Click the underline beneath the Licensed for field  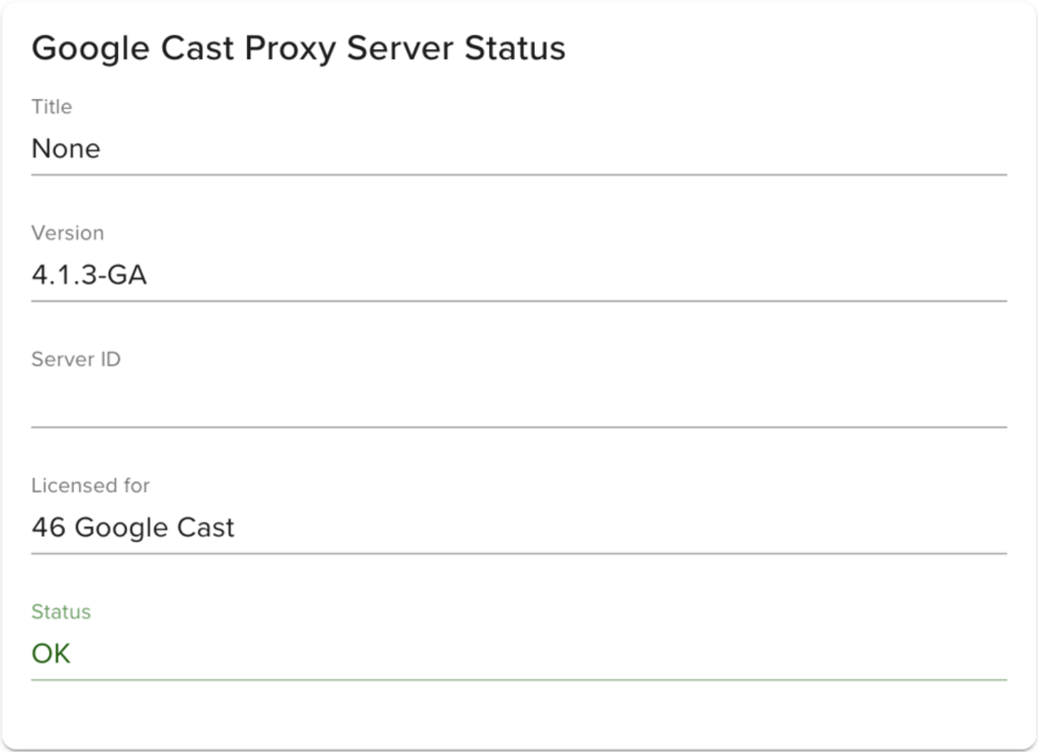point(519,552)
